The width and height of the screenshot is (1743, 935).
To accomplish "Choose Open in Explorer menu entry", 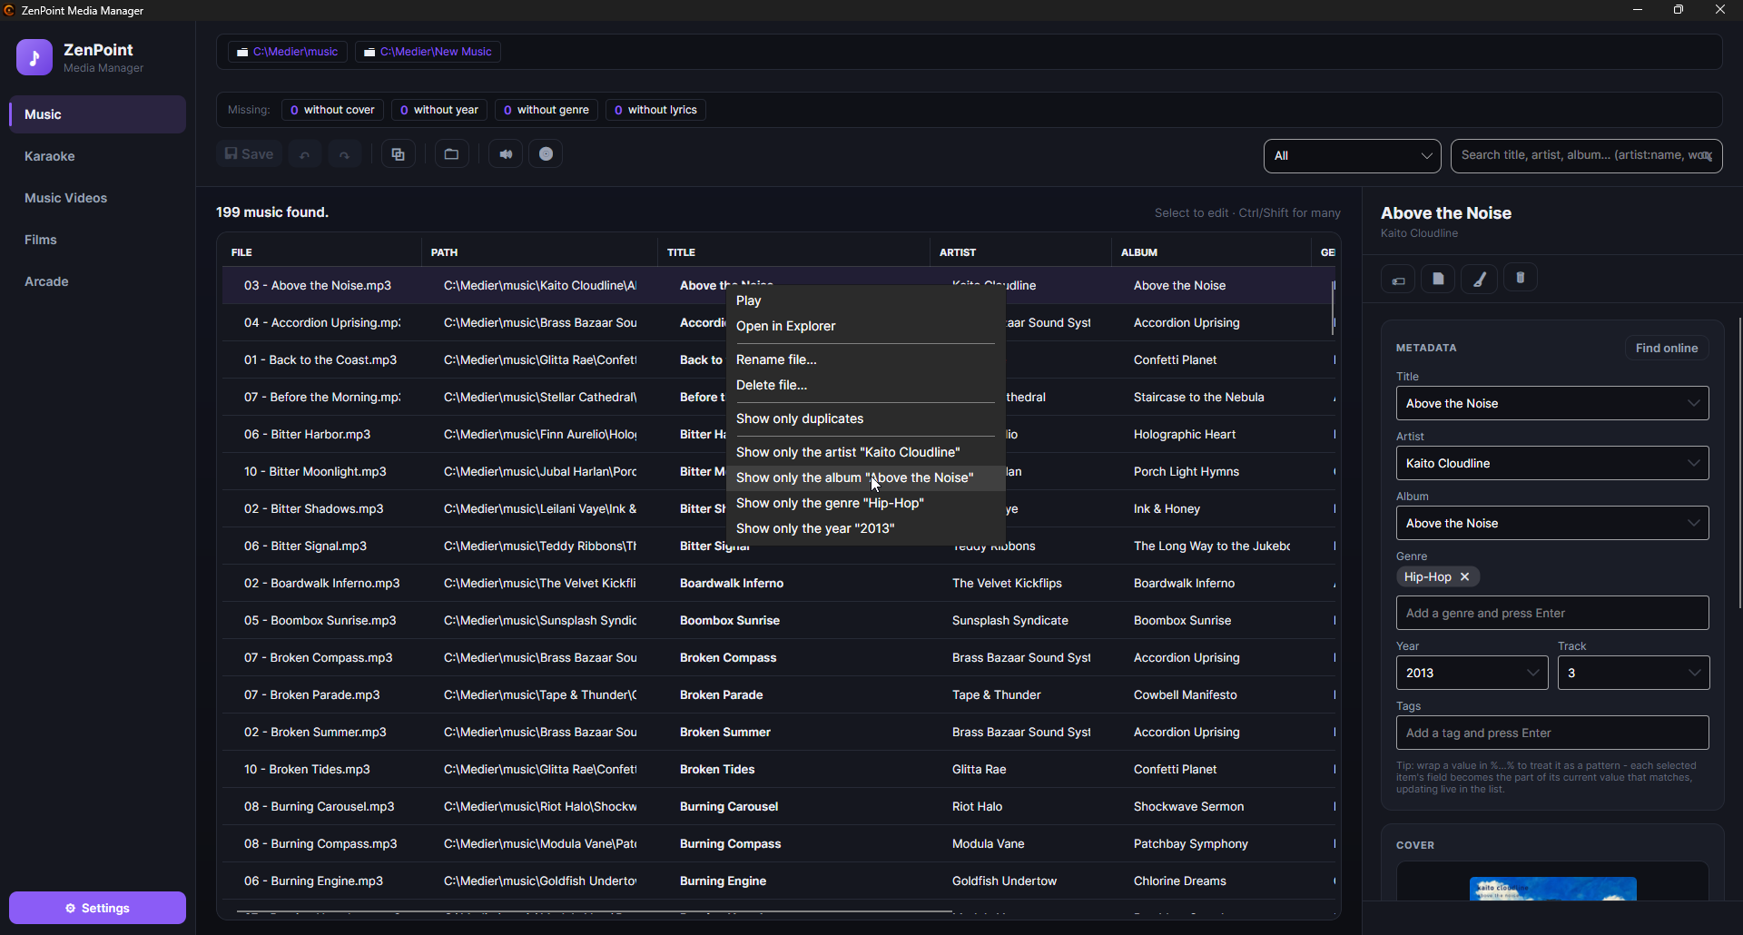I will (x=866, y=327).
